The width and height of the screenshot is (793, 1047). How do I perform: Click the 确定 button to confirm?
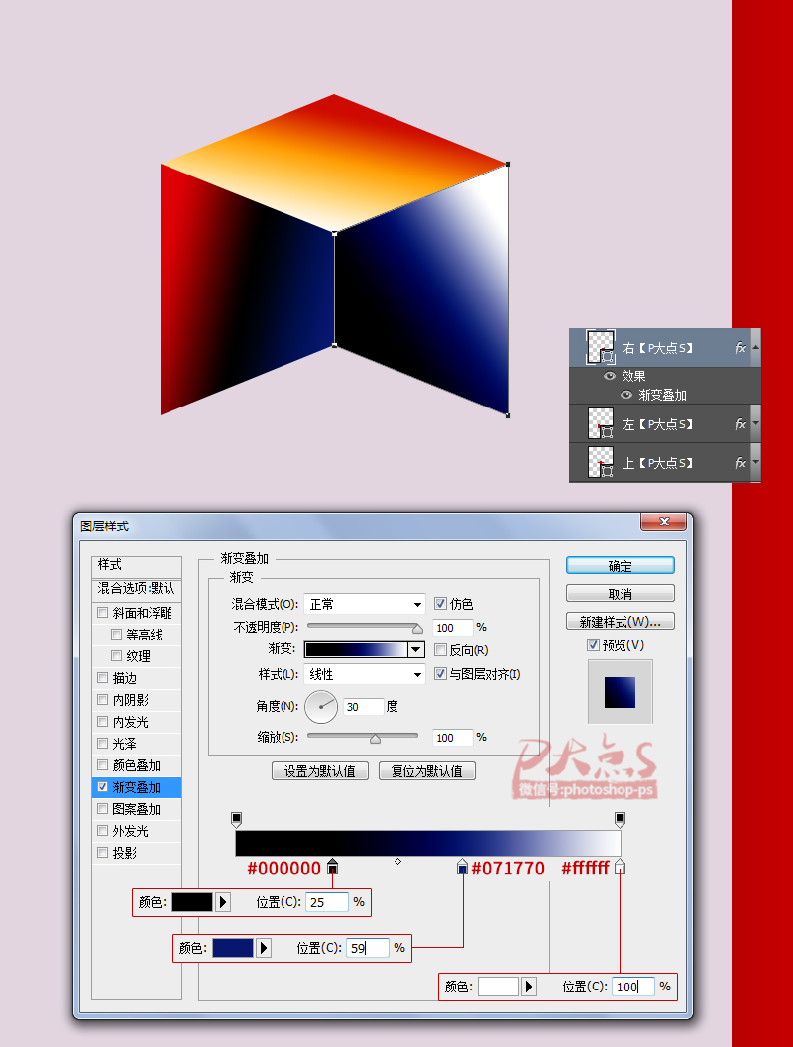click(620, 564)
